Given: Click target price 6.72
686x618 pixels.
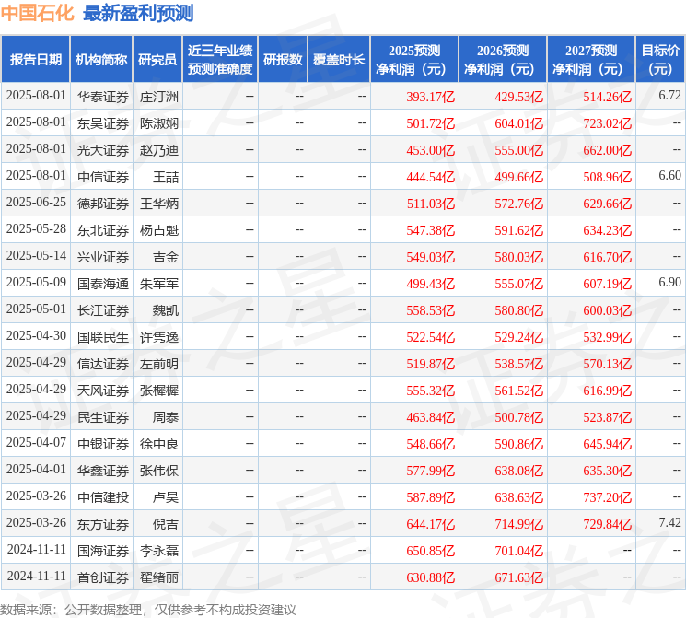Looking at the screenshot, I should click(669, 95).
